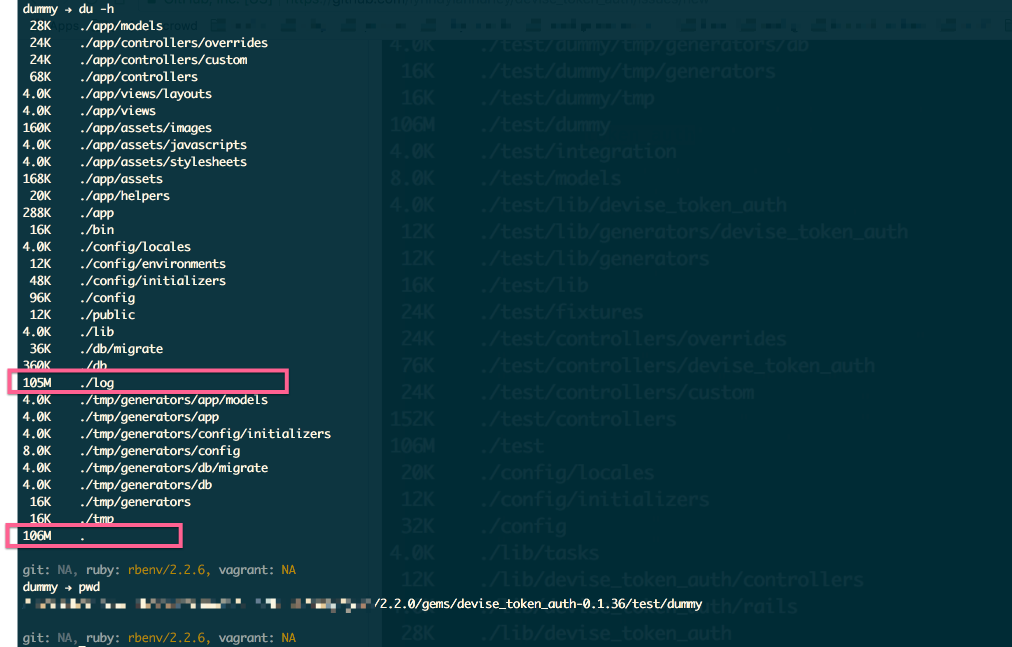Click the './lib' 4.0K line
Screen dimensions: 1012x647
tap(68, 332)
